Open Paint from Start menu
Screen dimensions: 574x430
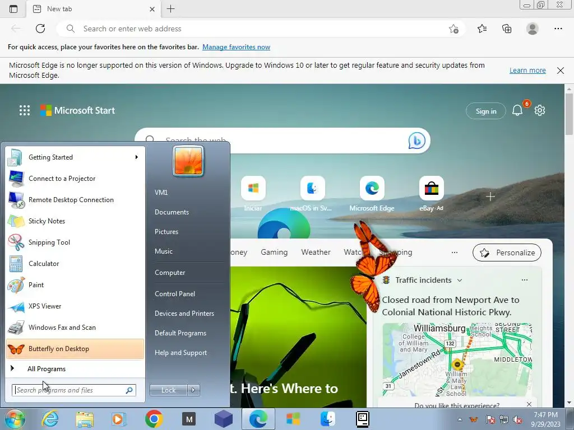pos(75,284)
